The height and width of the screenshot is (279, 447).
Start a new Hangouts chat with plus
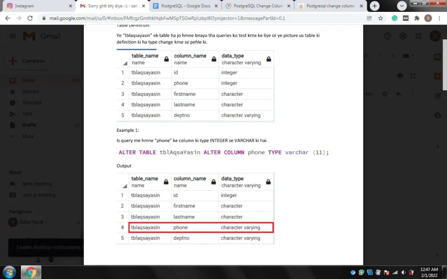coord(78,222)
